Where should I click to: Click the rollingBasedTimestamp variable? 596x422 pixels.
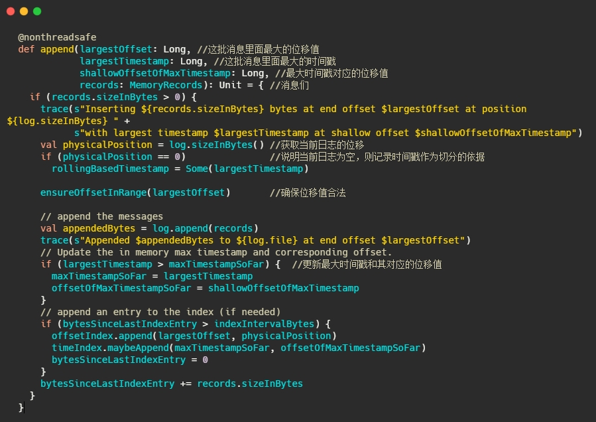click(107, 169)
